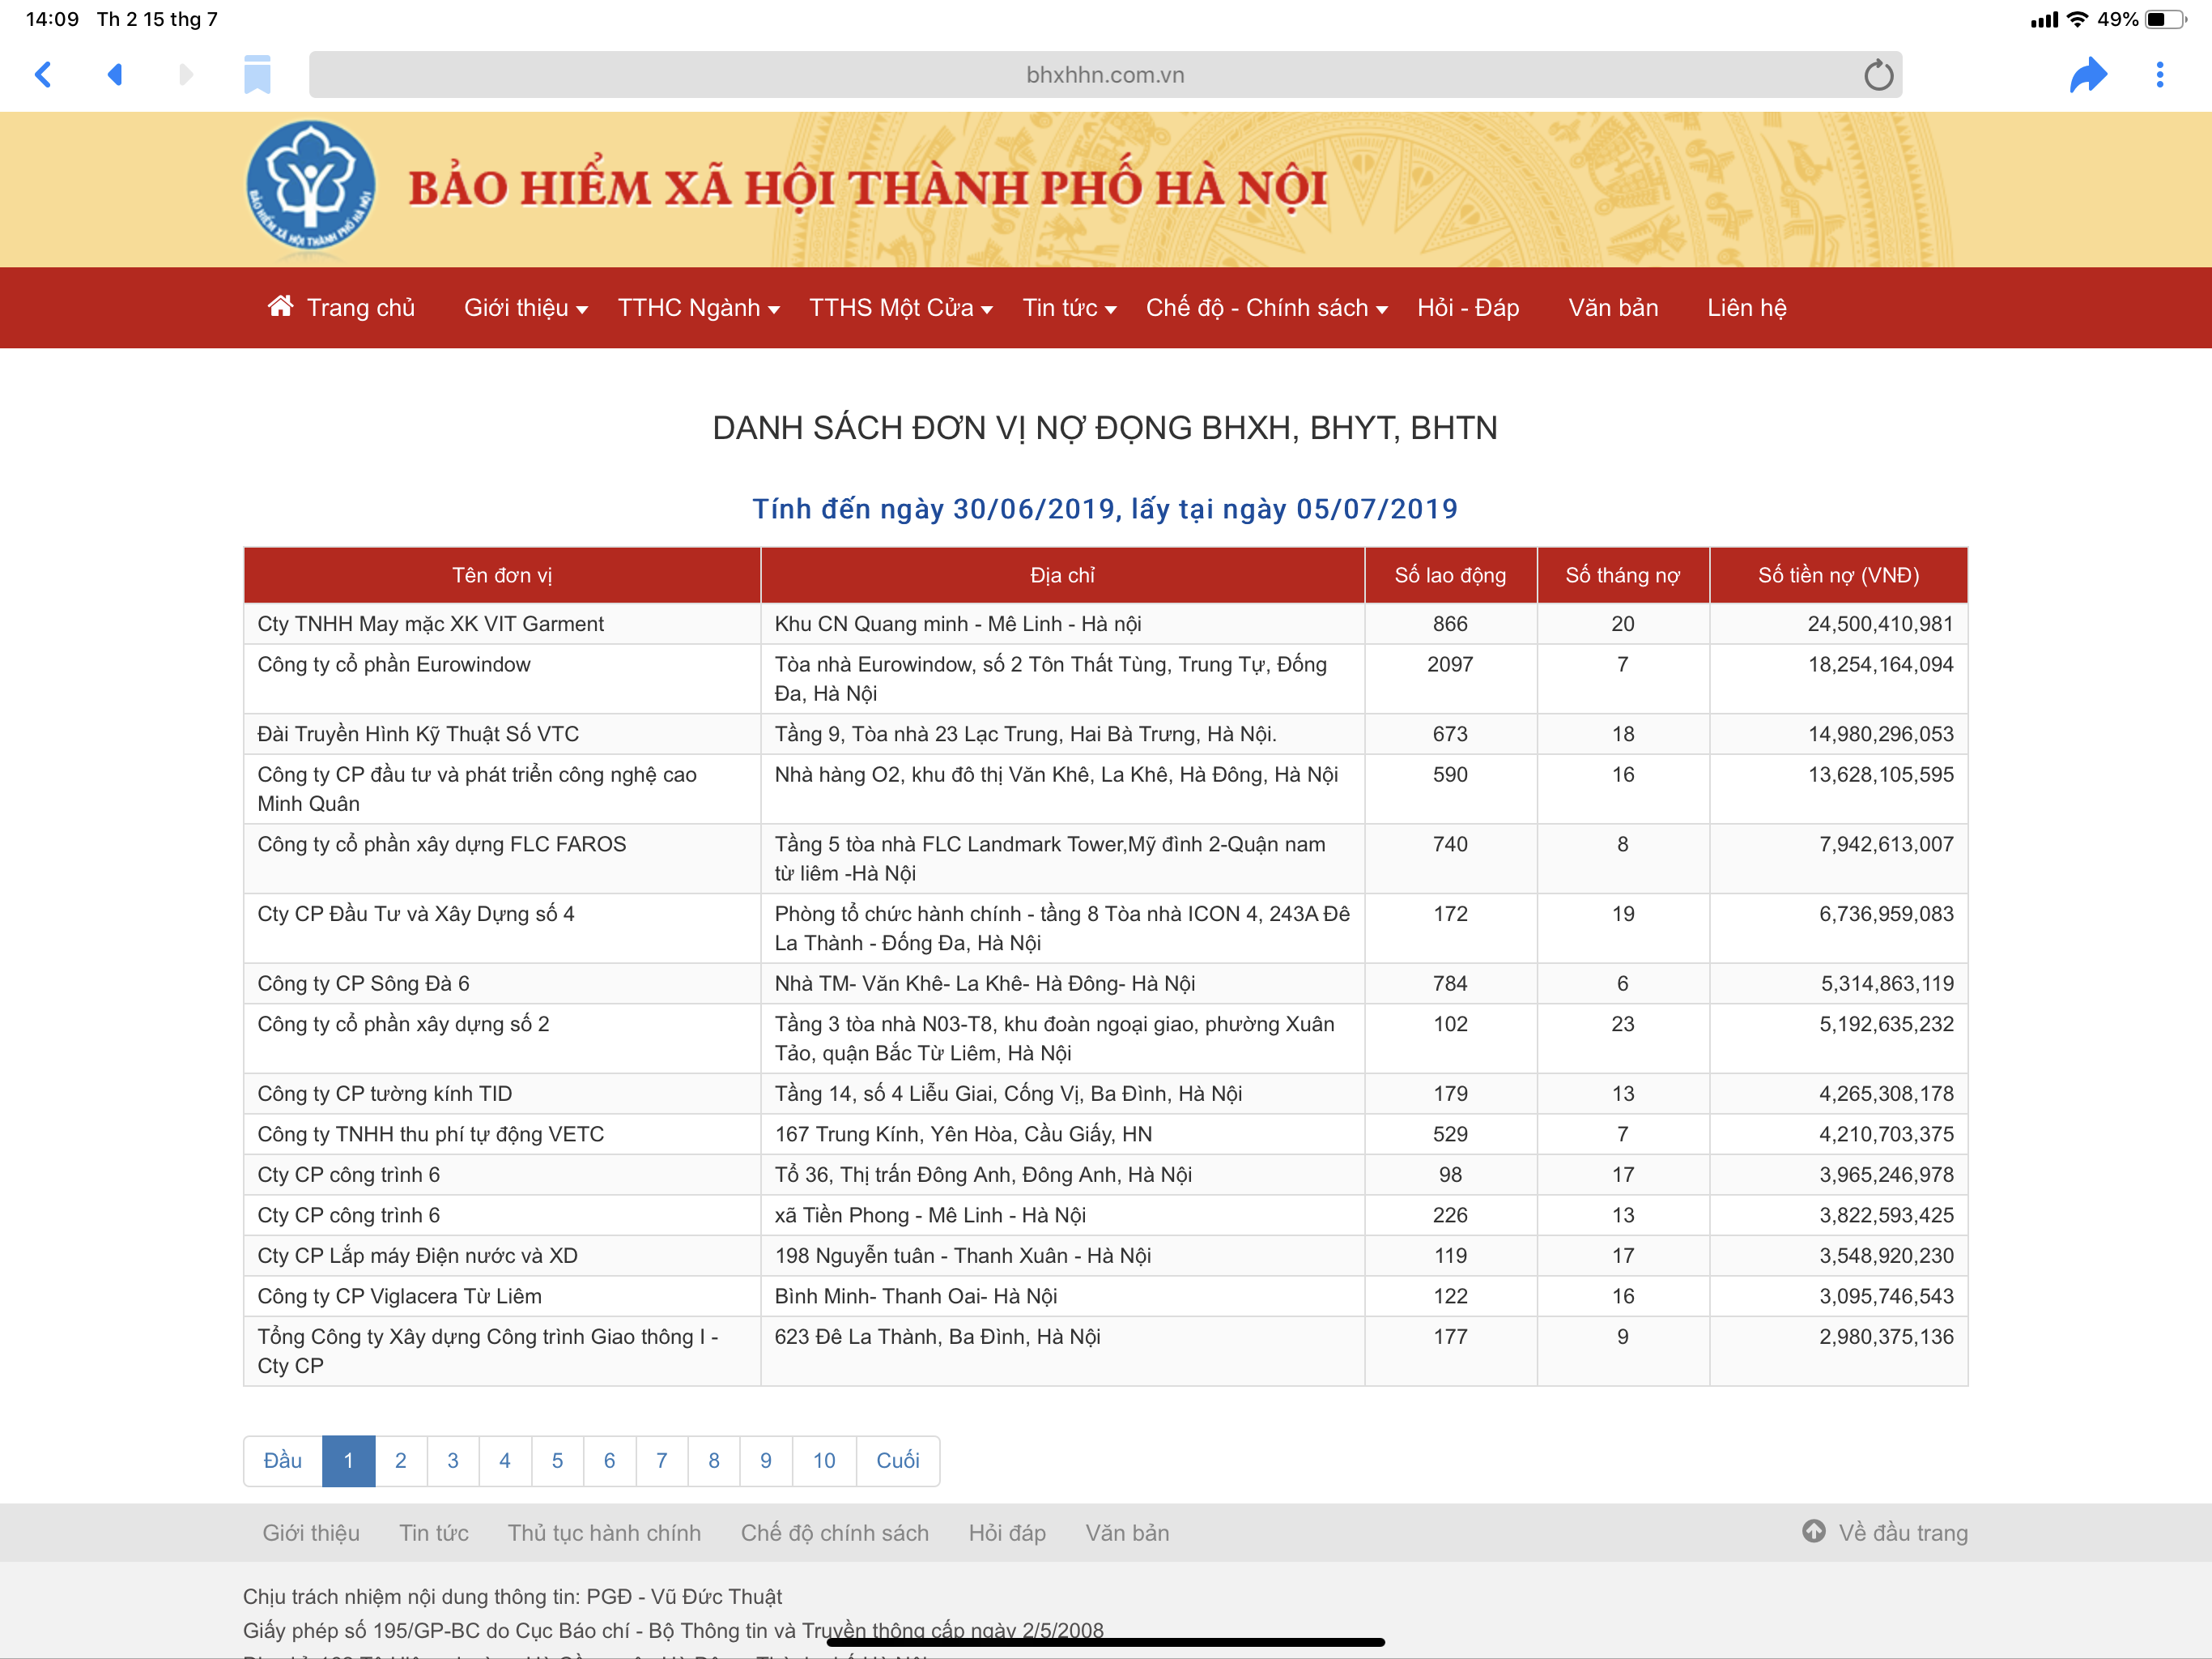
Task: Click the Về đầu trang up-arrow icon
Action: (1813, 1531)
